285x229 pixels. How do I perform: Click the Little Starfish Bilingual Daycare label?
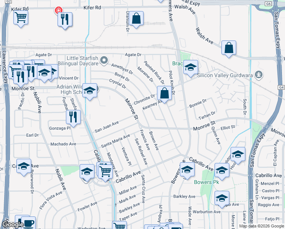(x=78, y=61)
